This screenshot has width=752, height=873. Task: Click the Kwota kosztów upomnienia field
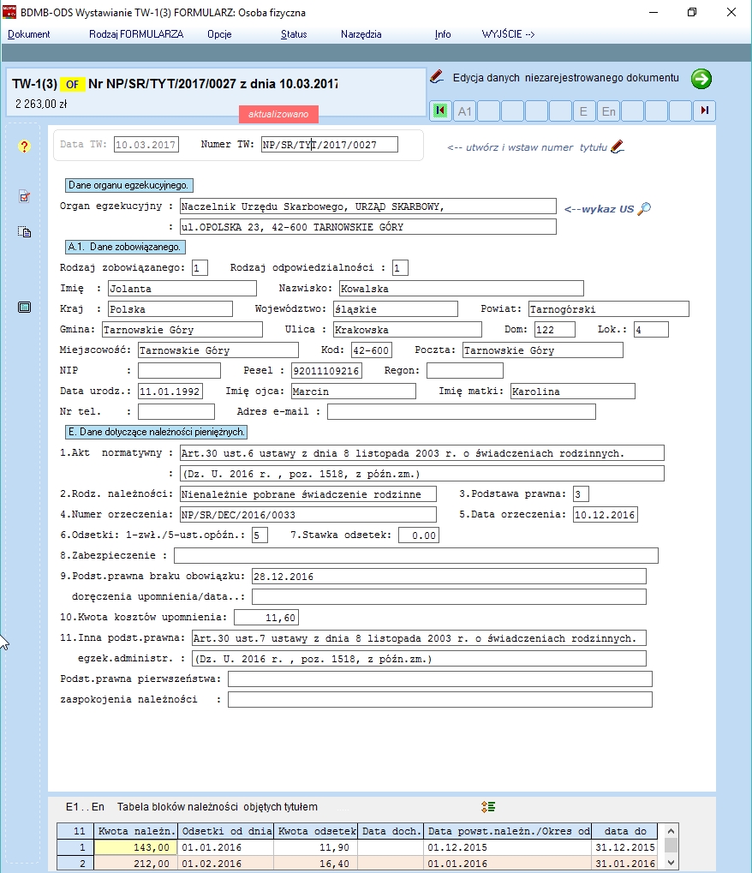point(266,618)
